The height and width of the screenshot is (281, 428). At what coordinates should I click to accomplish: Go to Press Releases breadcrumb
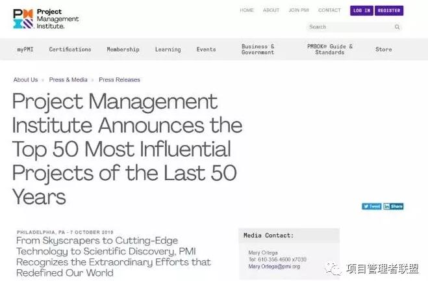point(120,80)
